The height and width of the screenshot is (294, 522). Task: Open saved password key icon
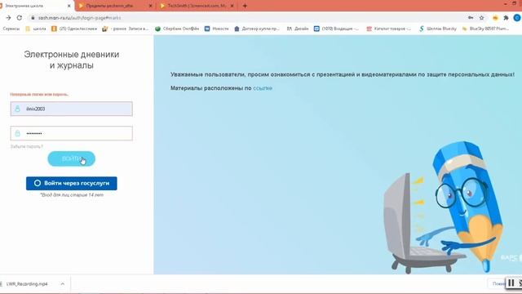pos(471,18)
